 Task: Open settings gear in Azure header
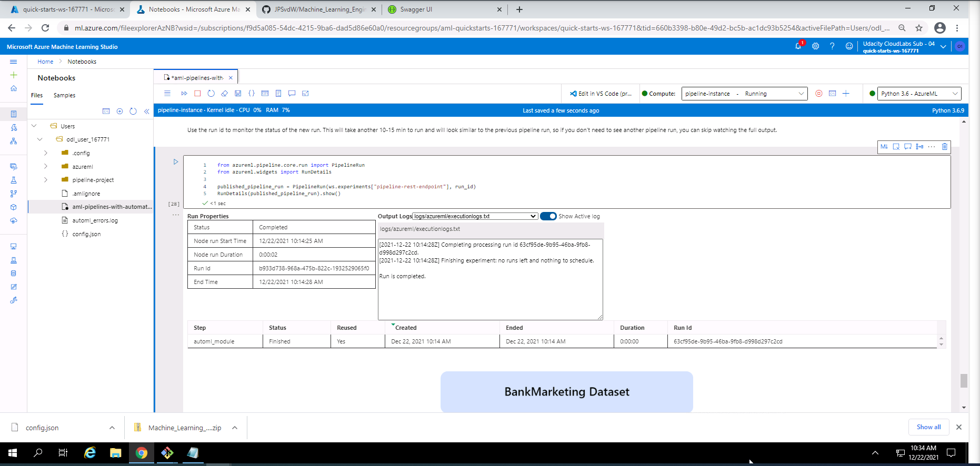pos(816,46)
